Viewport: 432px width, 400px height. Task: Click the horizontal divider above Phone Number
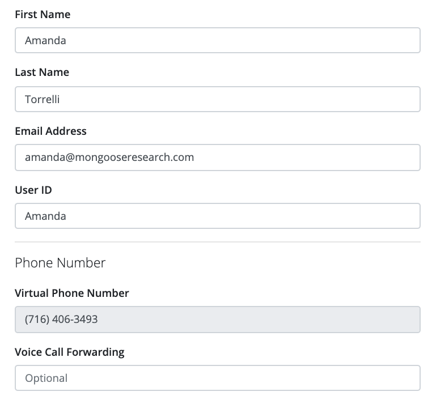pos(218,242)
